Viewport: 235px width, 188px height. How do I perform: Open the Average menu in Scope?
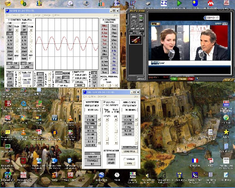click(37, 15)
